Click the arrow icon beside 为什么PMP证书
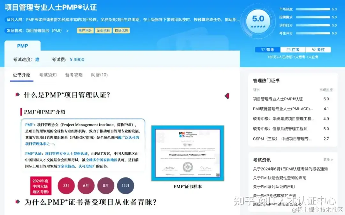 tap(18, 202)
